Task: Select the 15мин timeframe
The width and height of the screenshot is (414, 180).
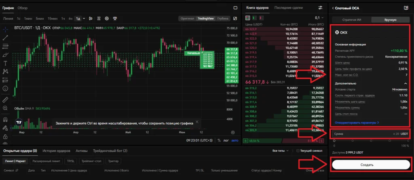Action: click(53, 19)
